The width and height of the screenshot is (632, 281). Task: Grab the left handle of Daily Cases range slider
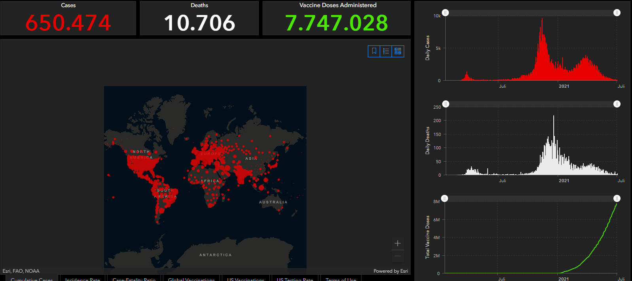[445, 13]
